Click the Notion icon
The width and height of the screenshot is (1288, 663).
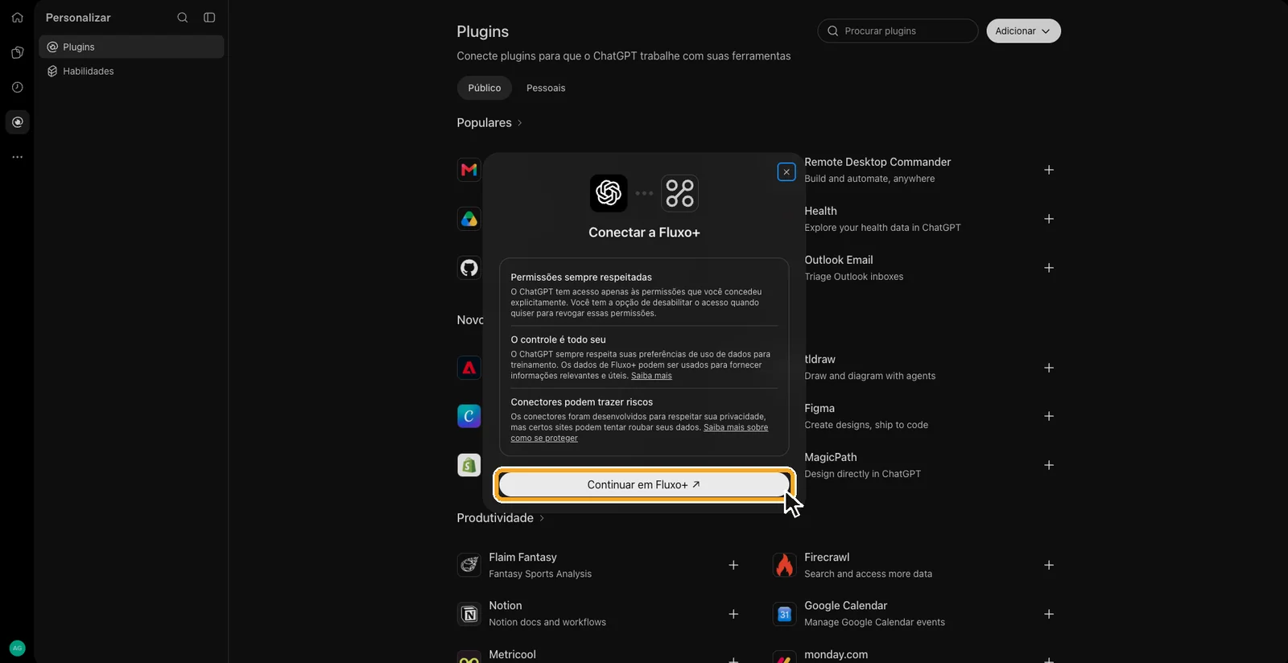(x=469, y=614)
